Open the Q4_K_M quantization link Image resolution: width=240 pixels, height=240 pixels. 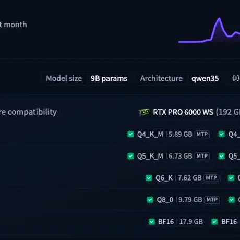tap(150, 134)
